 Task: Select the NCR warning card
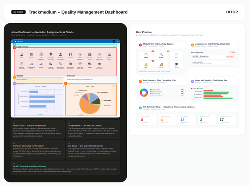click(x=146, y=65)
